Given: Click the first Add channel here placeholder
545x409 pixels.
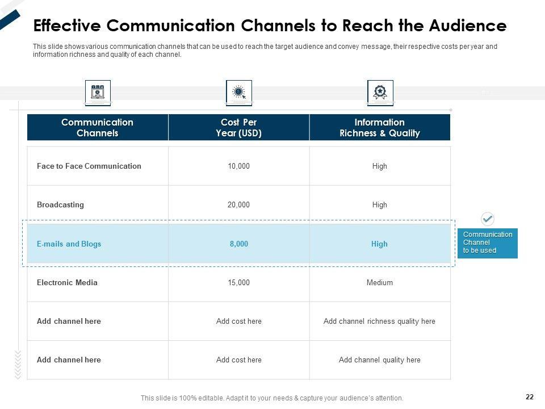Looking at the screenshot, I should [69, 321].
